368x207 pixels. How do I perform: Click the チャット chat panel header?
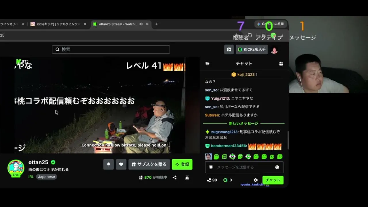pos(244,64)
